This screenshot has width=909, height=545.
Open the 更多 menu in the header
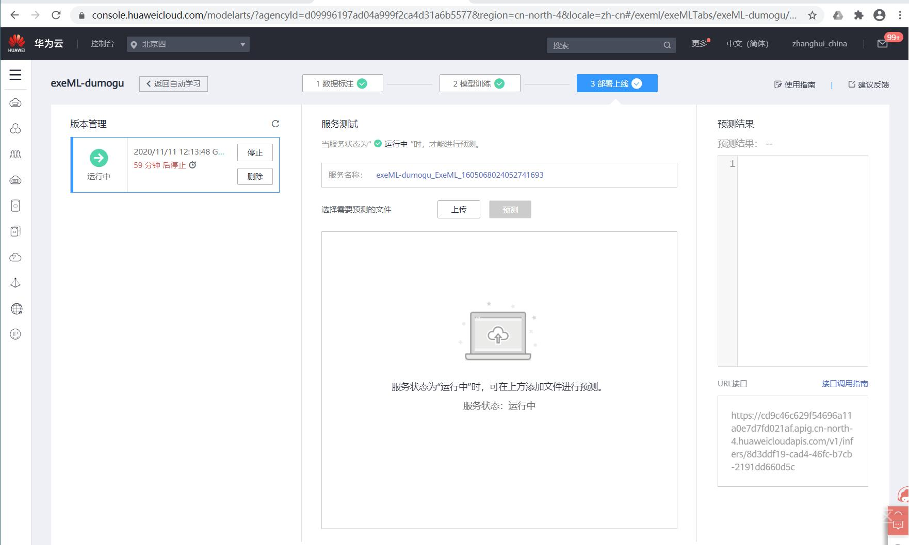pyautogui.click(x=700, y=44)
